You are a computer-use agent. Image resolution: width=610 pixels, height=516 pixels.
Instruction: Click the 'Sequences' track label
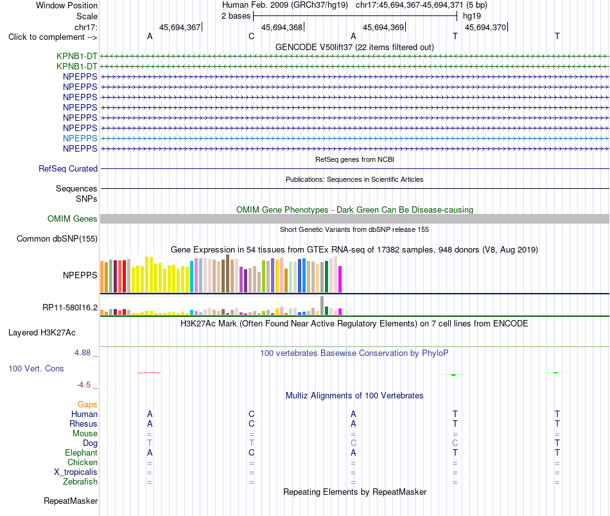(76, 188)
